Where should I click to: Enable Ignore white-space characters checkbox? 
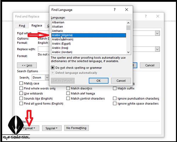pyautogui.click(x=115, y=103)
